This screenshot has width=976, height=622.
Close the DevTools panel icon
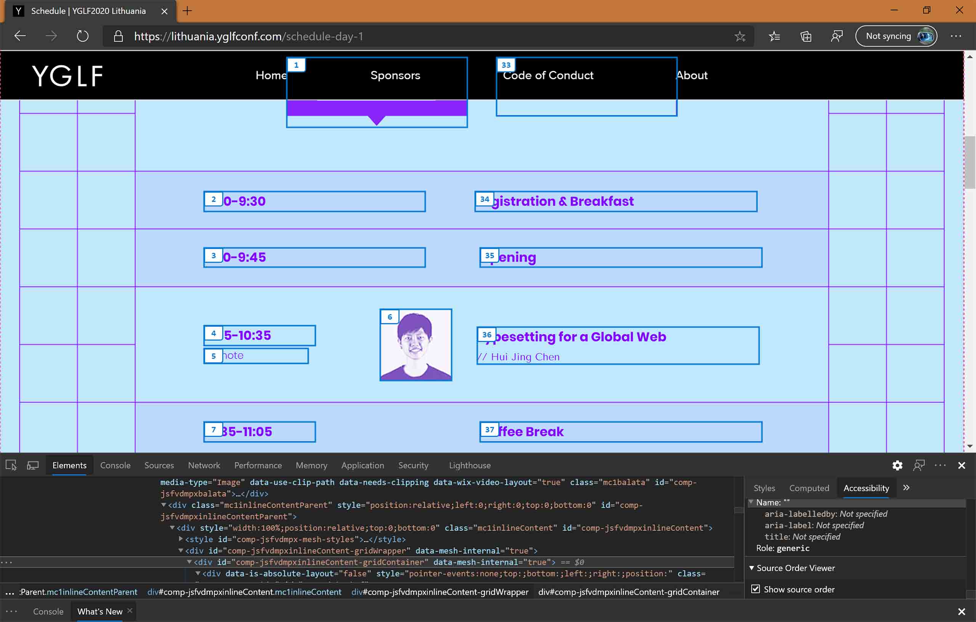pos(962,464)
